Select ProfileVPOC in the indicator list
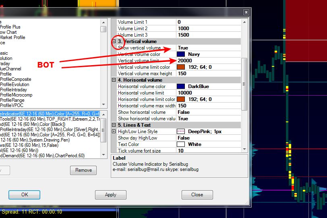Image resolution: width=327 pixels, height=218 pixels. pyautogui.click(x=11, y=105)
